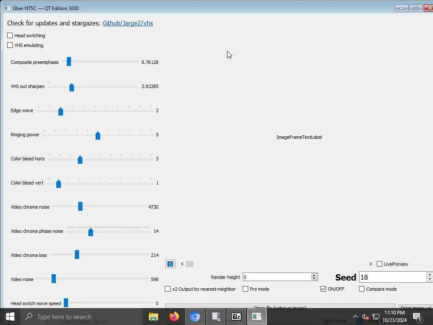433x325 pixels.
Task: Click the Video chroma phase noise handle
Action: click(x=90, y=231)
